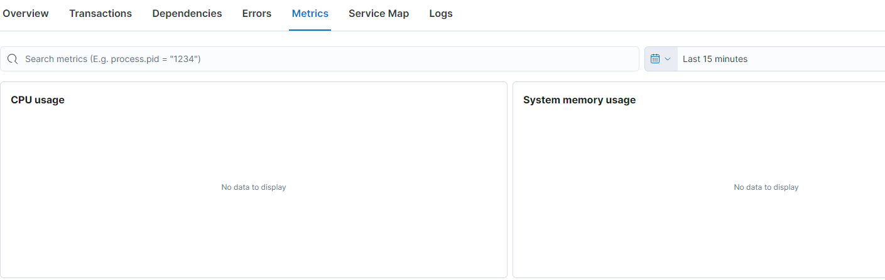
Task: Open the Service Map tab
Action: click(x=379, y=13)
